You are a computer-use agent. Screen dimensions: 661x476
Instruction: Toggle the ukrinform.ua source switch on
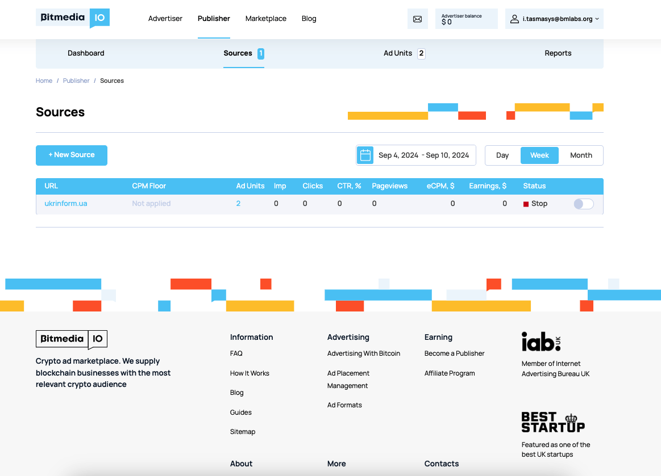coord(583,204)
